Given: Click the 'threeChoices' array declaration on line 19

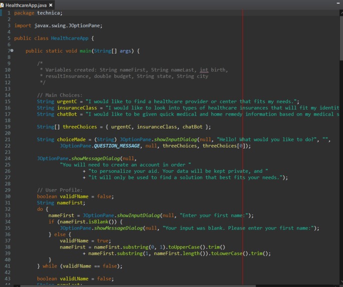Looking at the screenshot, I should [x=80, y=127].
